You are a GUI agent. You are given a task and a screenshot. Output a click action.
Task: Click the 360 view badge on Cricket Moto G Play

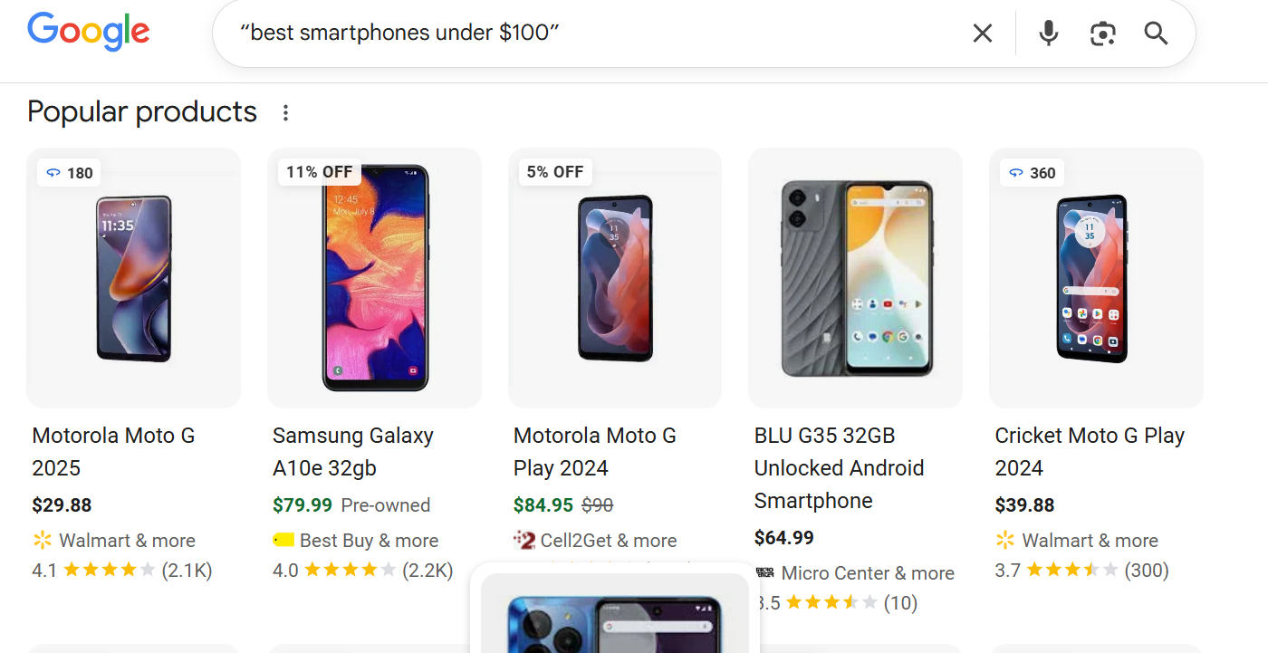coord(1032,172)
